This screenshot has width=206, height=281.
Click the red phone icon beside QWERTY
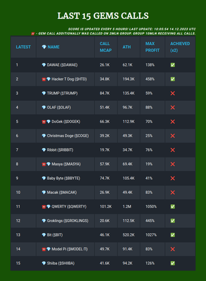[44, 207]
